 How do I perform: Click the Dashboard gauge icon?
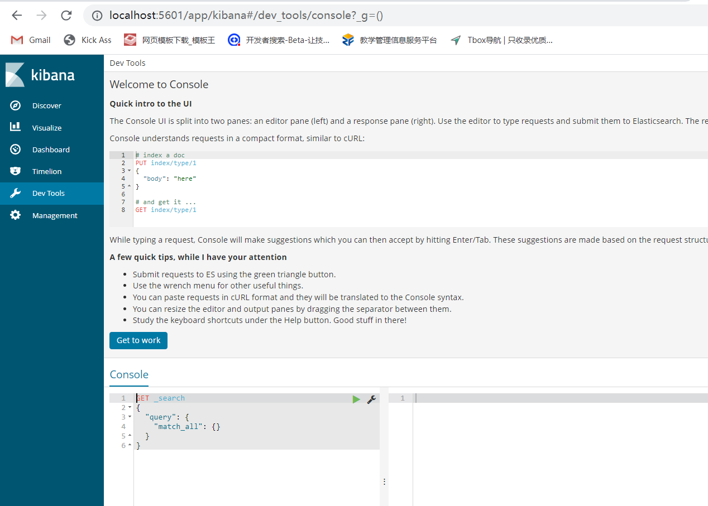16,150
